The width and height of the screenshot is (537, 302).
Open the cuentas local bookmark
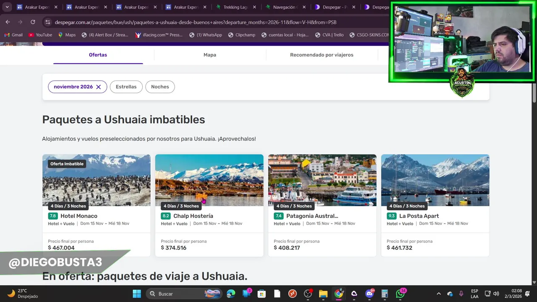pyautogui.click(x=285, y=35)
